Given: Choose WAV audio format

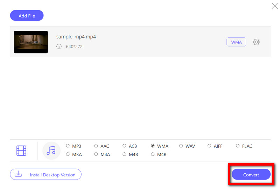Looking at the screenshot, I should tap(181, 146).
